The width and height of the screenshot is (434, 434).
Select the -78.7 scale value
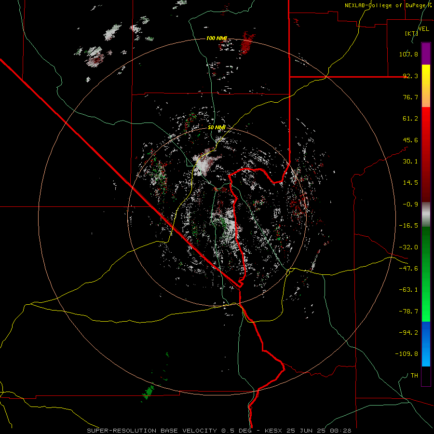pos(408,312)
